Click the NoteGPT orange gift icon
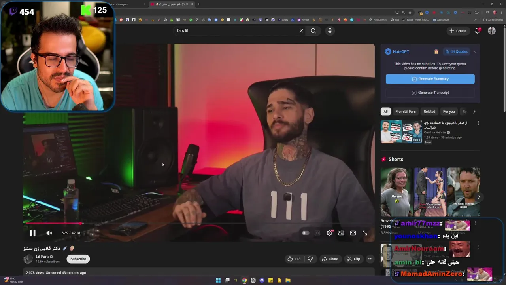 pos(436,51)
